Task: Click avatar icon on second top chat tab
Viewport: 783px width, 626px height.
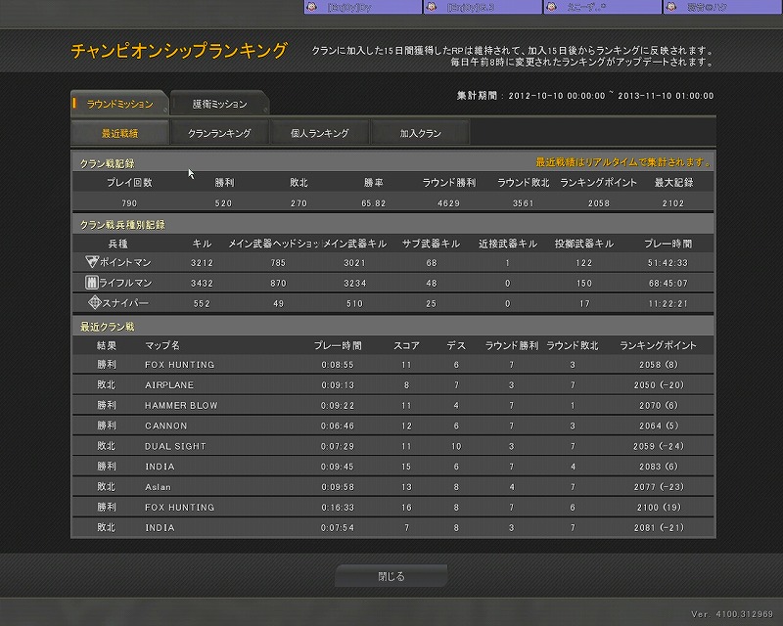Action: click(432, 7)
